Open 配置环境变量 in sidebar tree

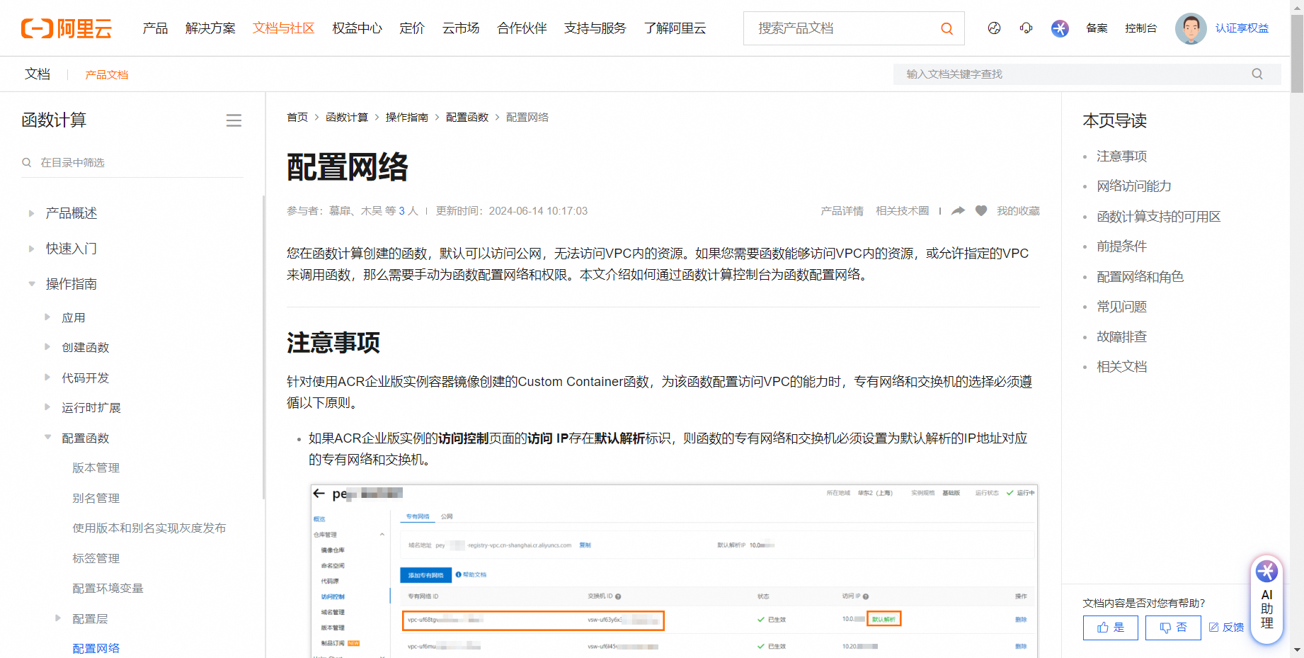108,589
